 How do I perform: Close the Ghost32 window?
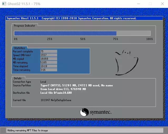point(162,4)
